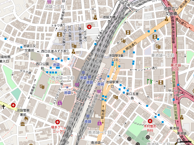The width and height of the screenshot is (194, 145).
Task: Select the police icon at 池袋六ツ又陸橋
Action: [x=167, y=19]
